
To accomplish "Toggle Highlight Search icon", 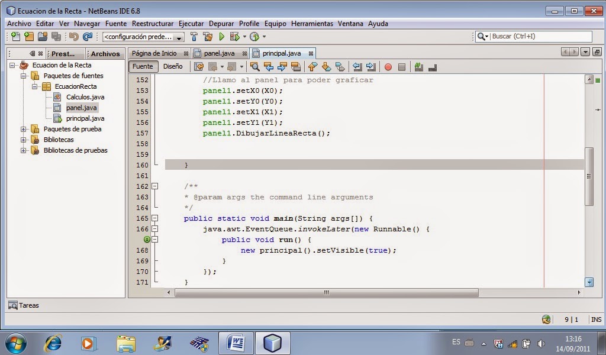I will click(x=296, y=67).
